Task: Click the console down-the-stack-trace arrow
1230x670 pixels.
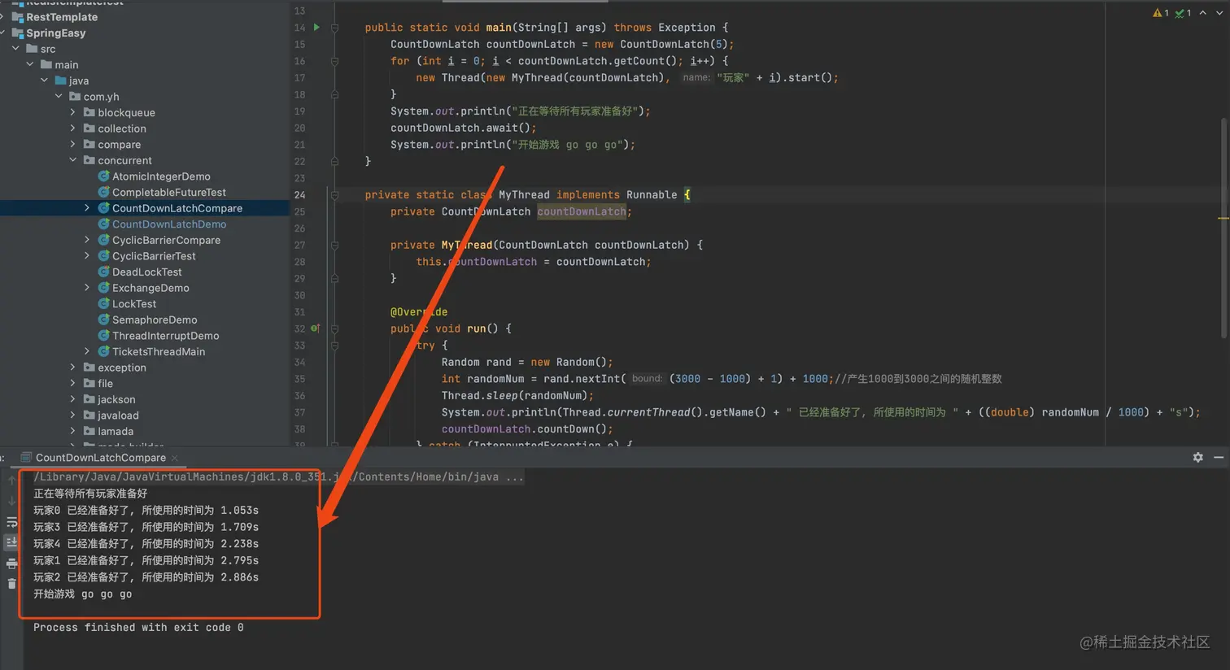Action: pos(11,501)
